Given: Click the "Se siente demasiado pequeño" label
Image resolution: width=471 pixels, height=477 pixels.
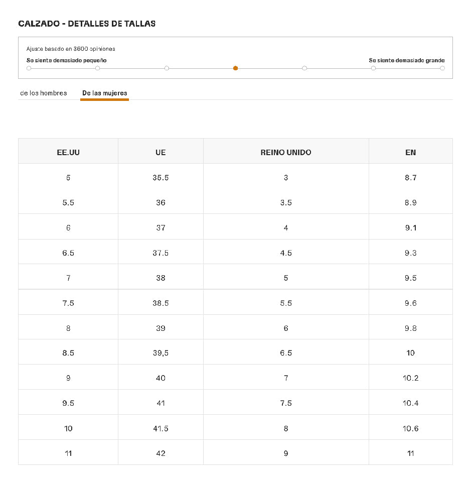Looking at the screenshot, I should [66, 60].
